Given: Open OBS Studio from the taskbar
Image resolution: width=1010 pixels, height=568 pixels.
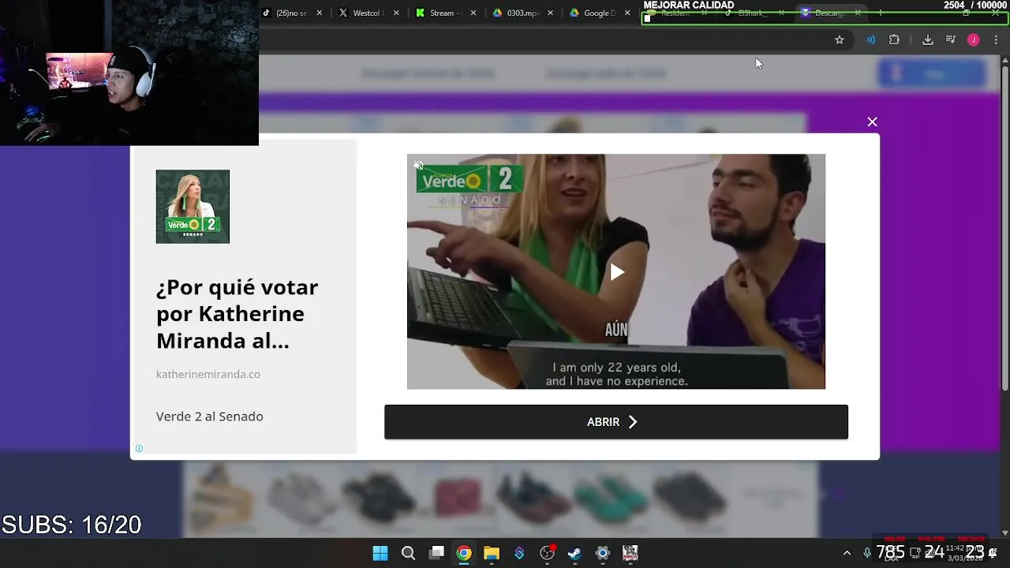Looking at the screenshot, I should 547,553.
